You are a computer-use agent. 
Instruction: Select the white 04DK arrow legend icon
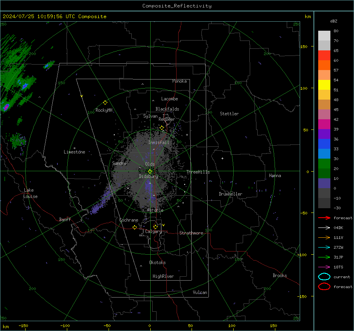(x=324, y=228)
